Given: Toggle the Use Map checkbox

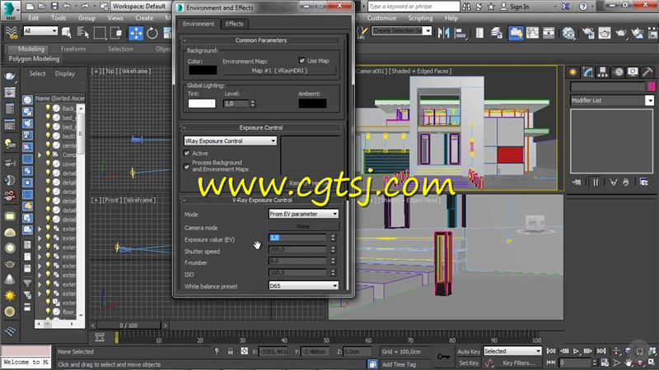Looking at the screenshot, I should [301, 60].
